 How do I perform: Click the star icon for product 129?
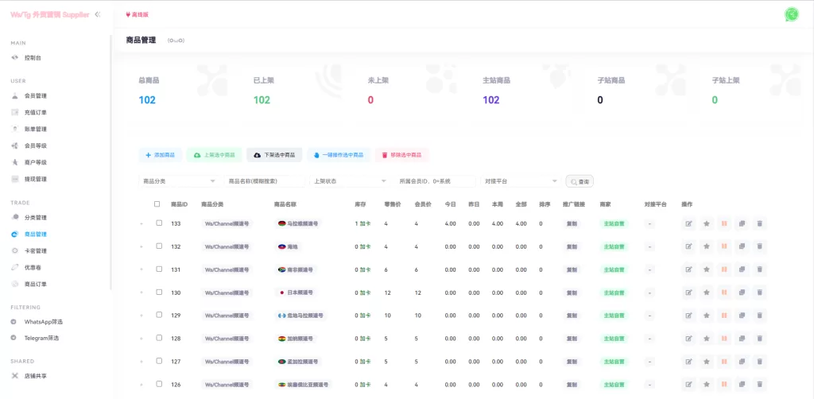point(707,316)
